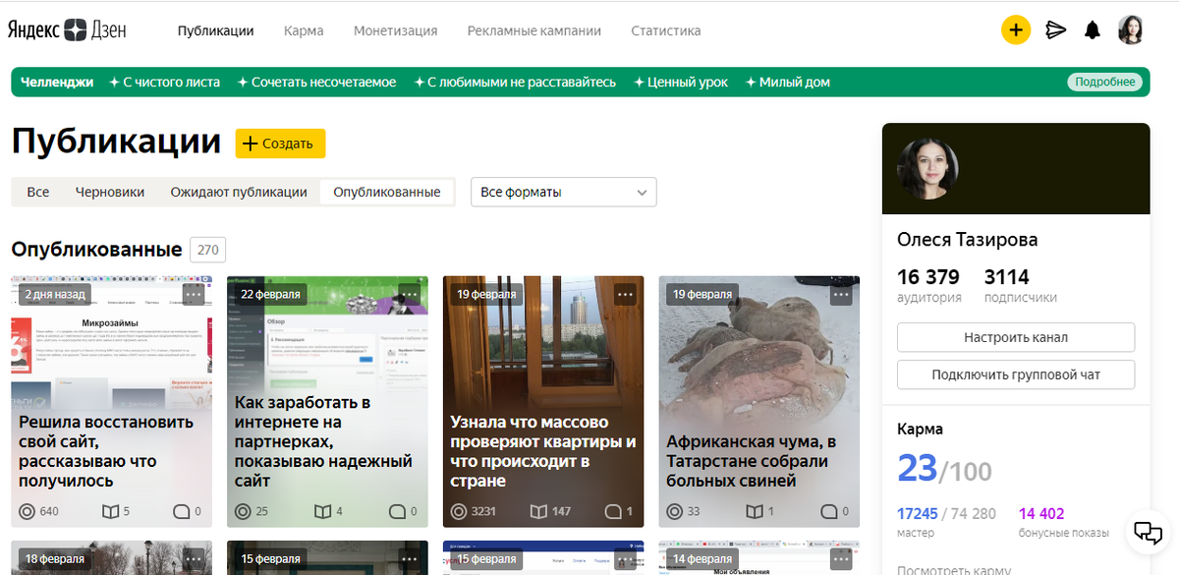Viewport: 1179px width, 575px height.
Task: Open the 'Ценный урок' challenge
Action: click(681, 83)
